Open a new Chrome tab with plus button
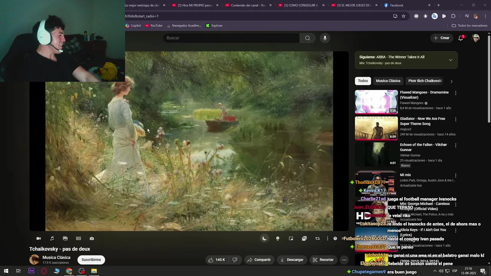Screen dimensions: 491x276 point(438,5)
